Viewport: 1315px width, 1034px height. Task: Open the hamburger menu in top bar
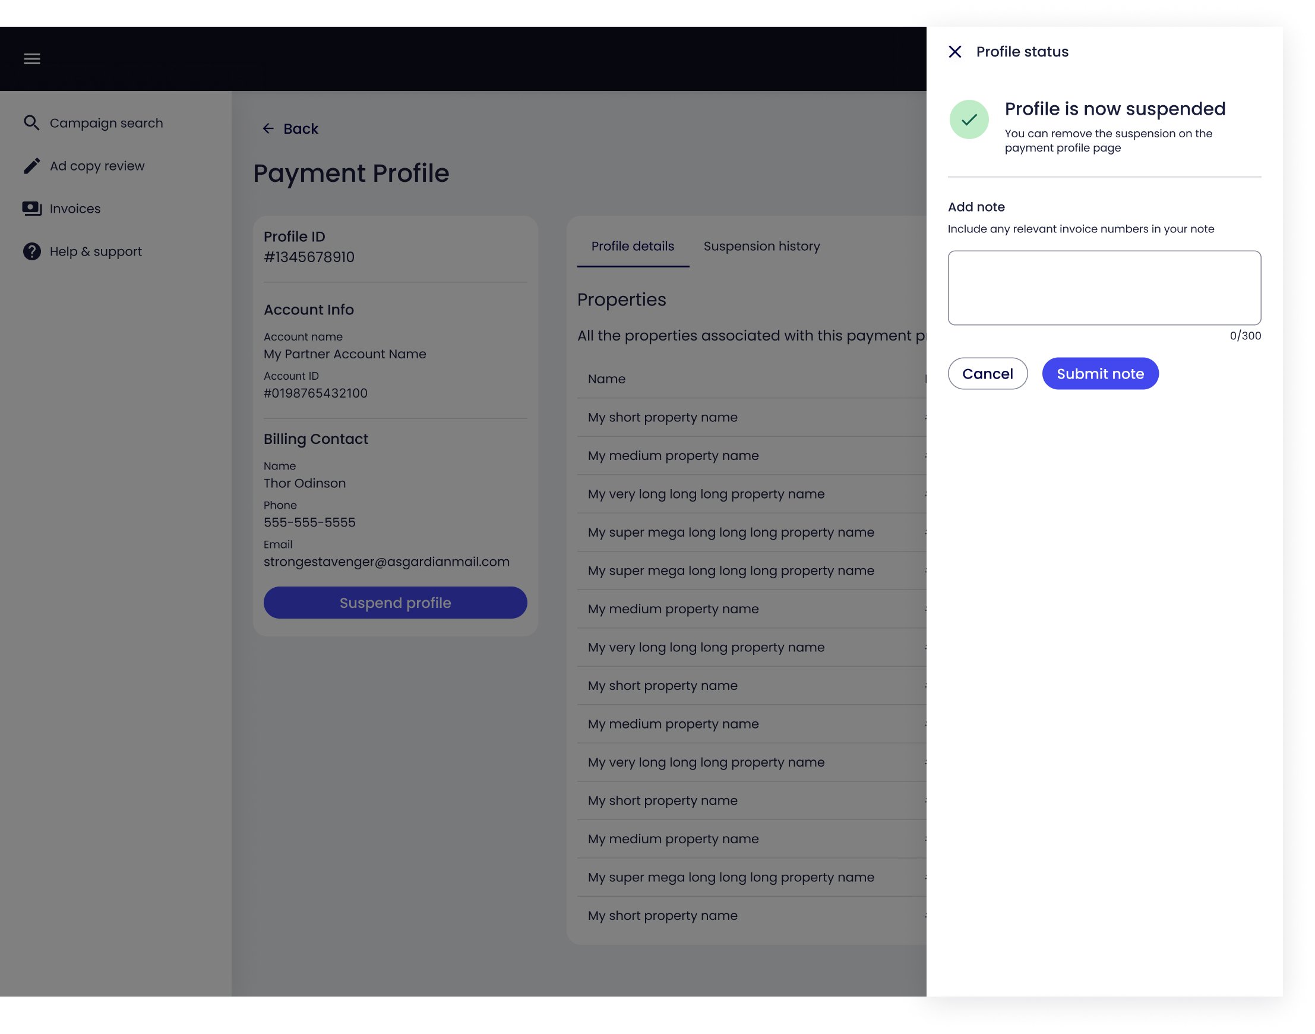click(x=32, y=59)
